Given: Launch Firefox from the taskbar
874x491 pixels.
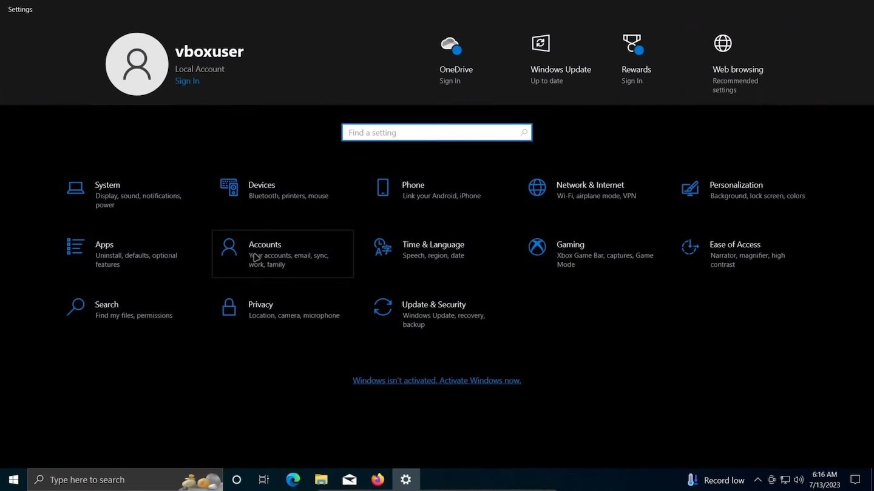Looking at the screenshot, I should pos(378,479).
